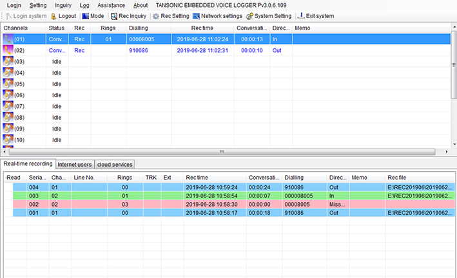Select the channel (02) outgoing call row
Image resolution: width=457 pixels, height=278 pixels.
[193, 50]
